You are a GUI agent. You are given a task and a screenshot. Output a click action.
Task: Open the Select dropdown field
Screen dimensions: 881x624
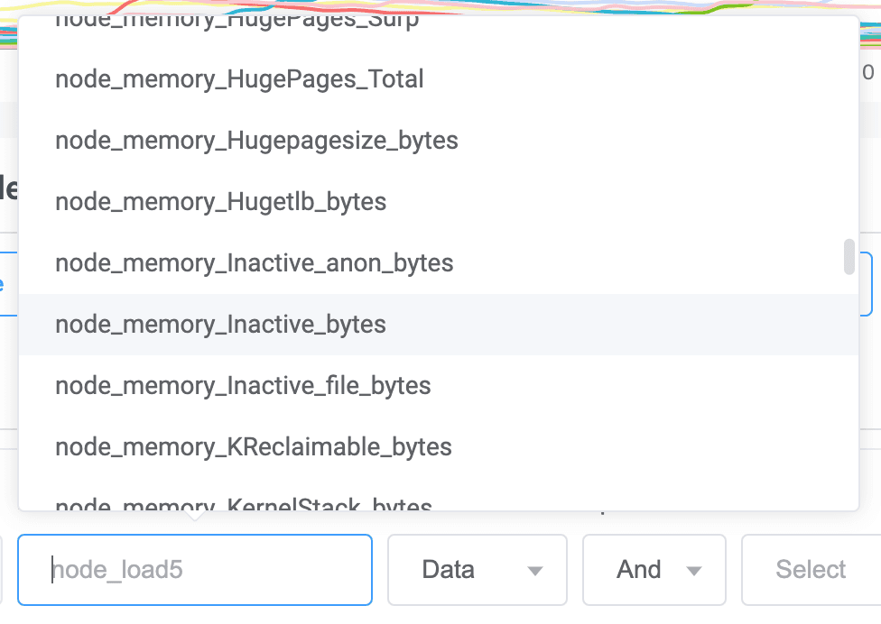coord(811,570)
